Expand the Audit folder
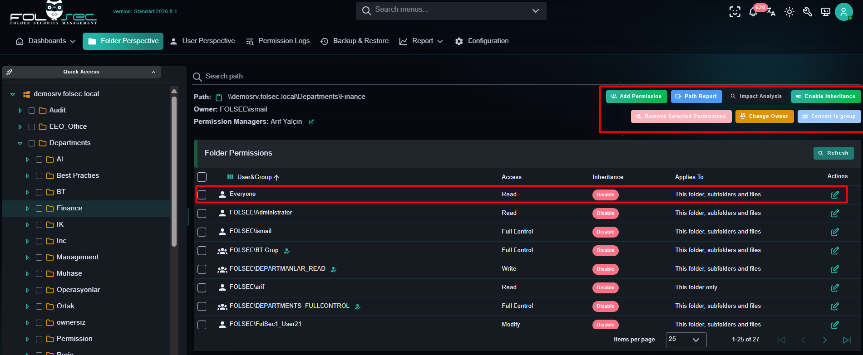The image size is (863, 355). pos(20,110)
